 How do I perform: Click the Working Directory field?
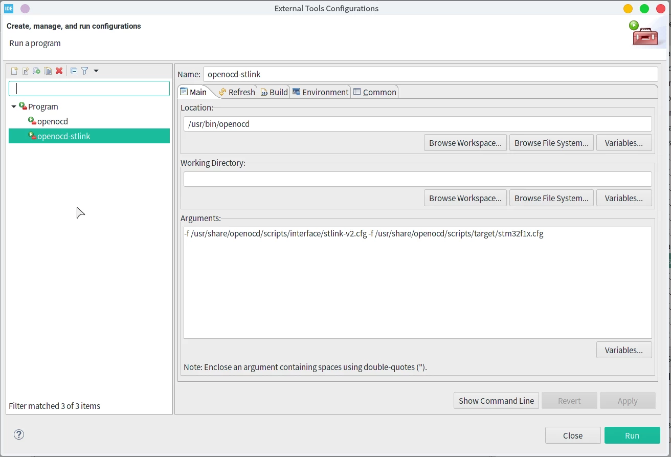click(417, 179)
